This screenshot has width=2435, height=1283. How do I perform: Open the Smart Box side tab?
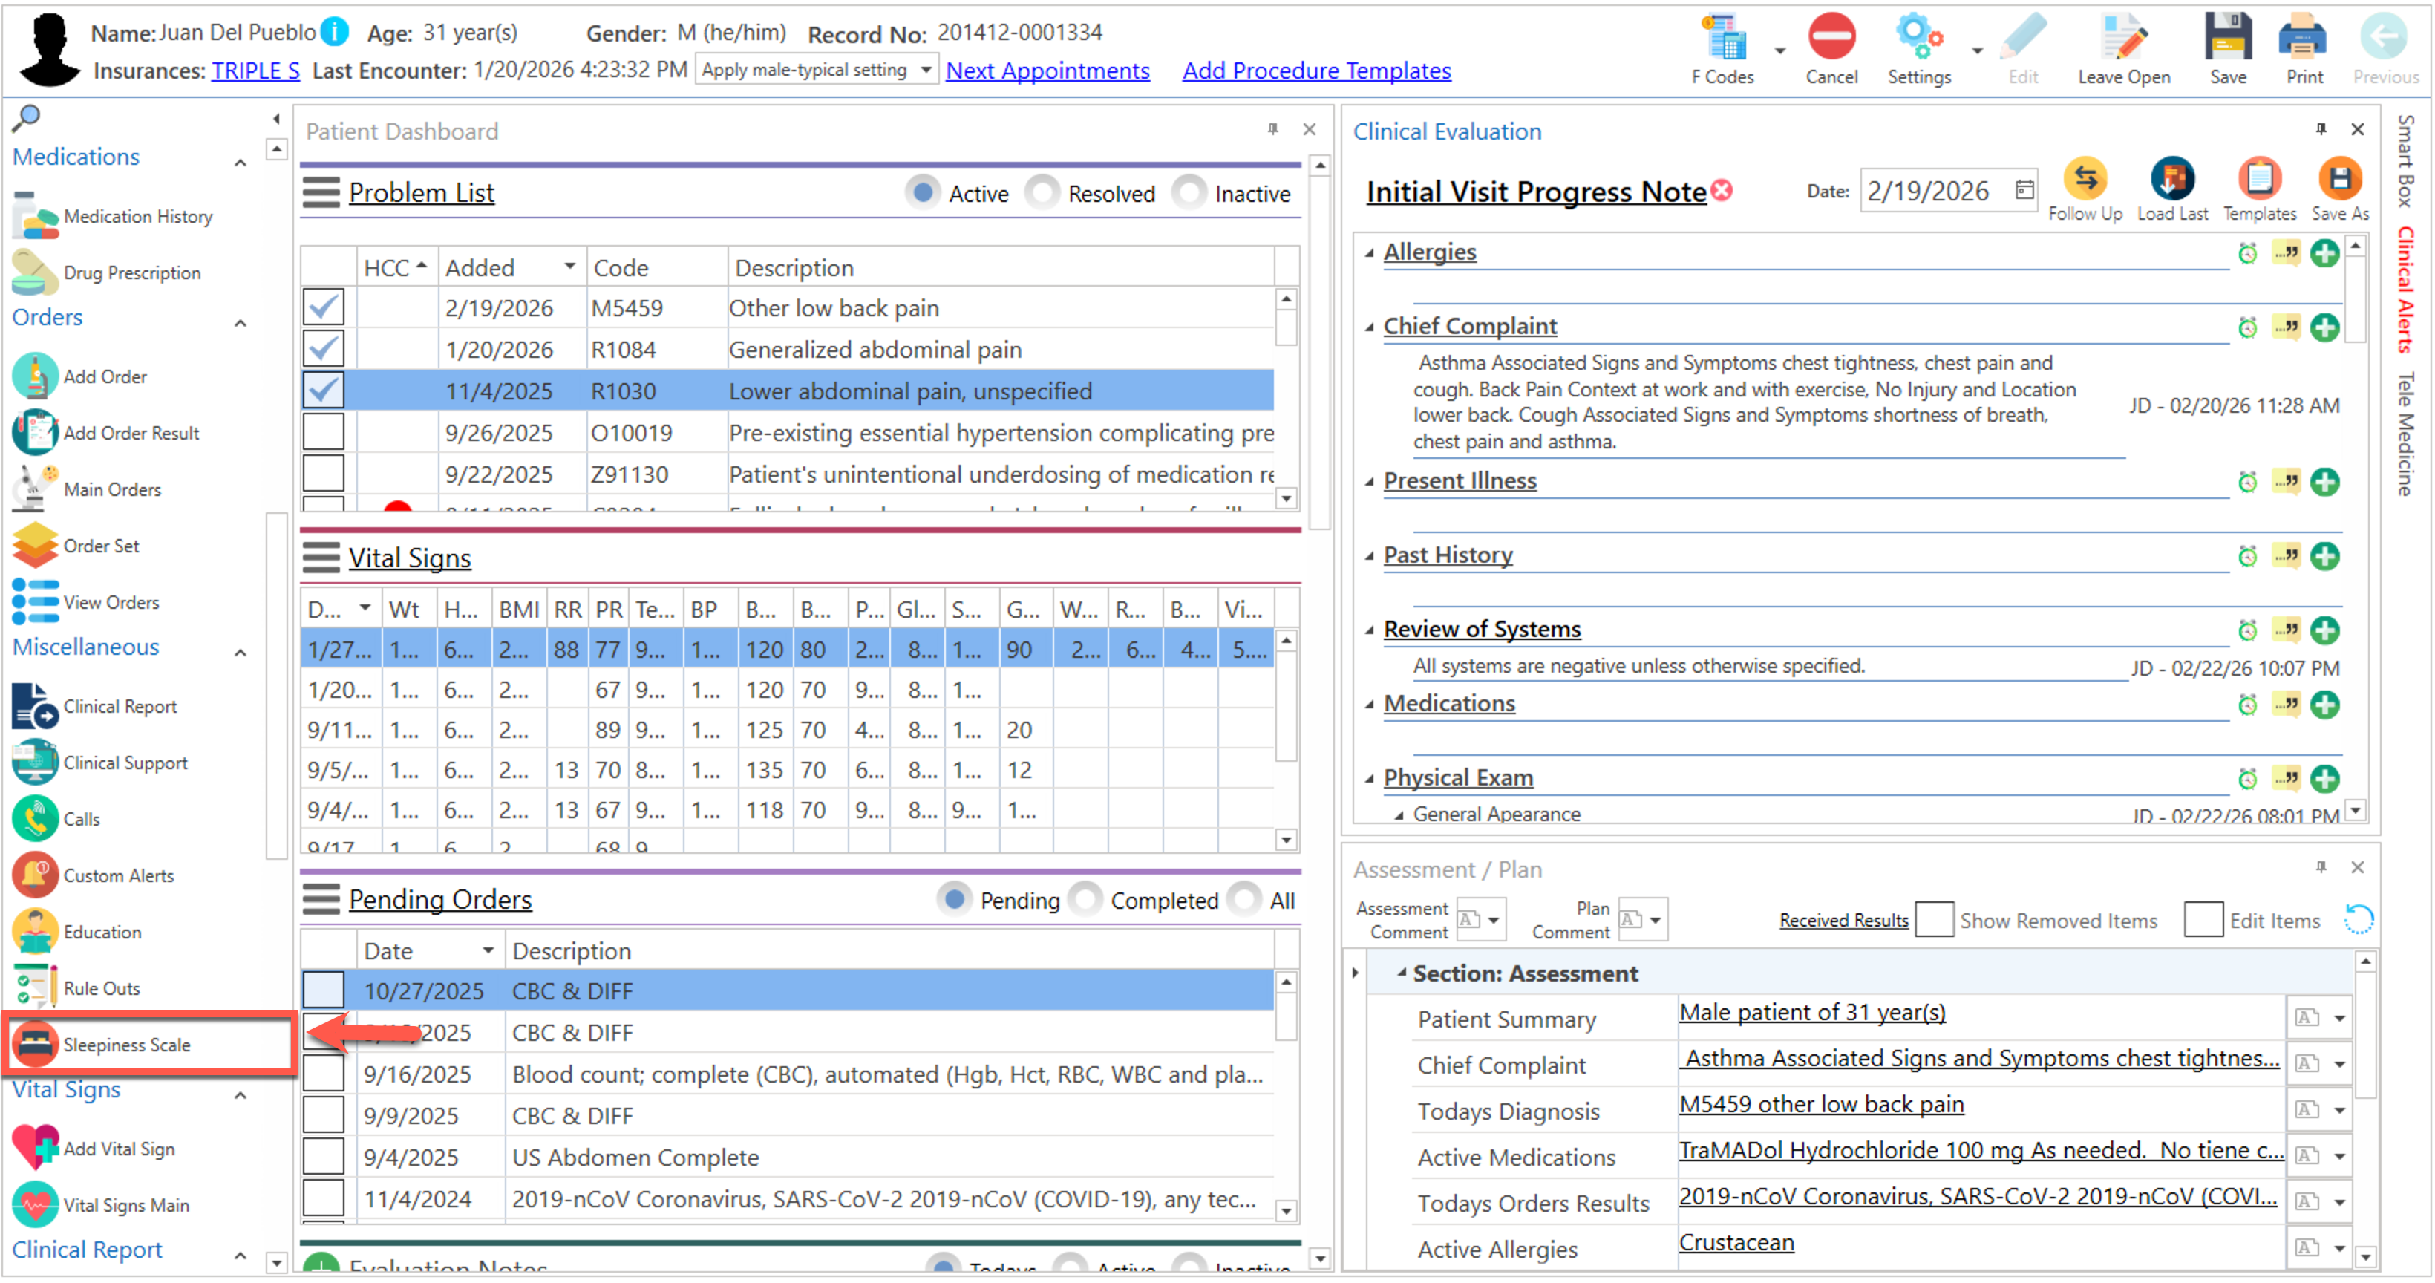[2405, 160]
